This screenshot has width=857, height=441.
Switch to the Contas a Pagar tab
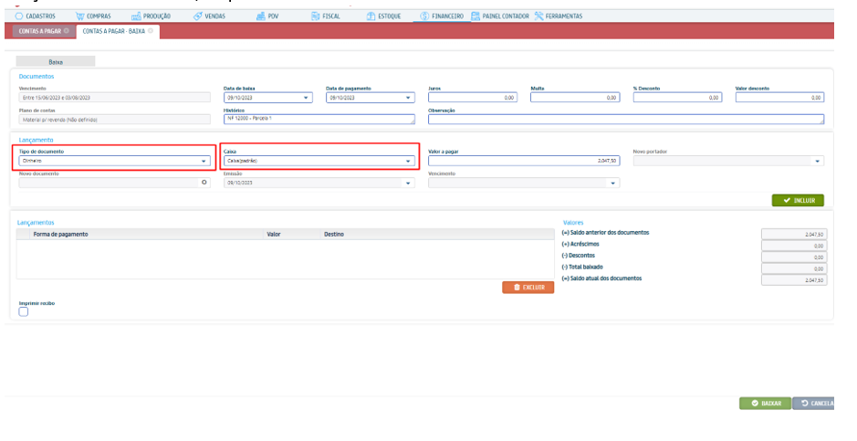pos(40,31)
